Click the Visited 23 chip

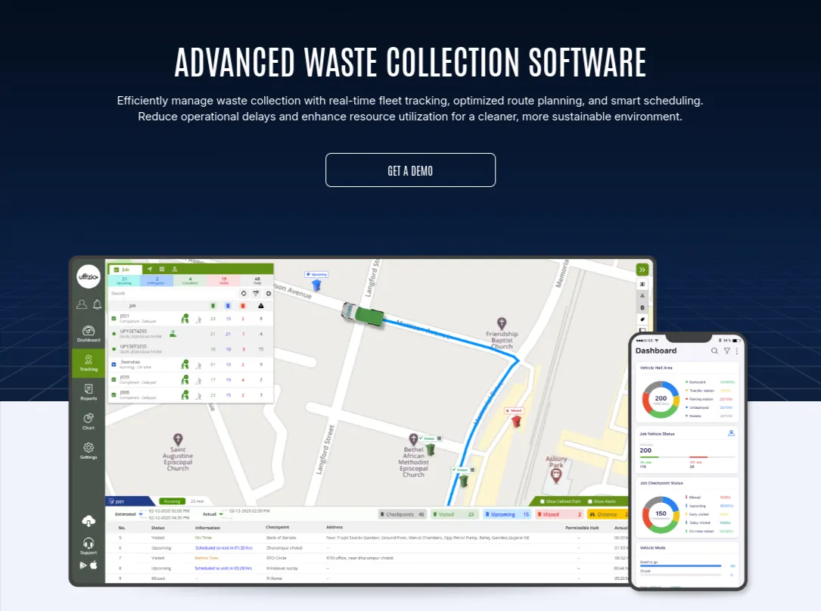coord(453,514)
